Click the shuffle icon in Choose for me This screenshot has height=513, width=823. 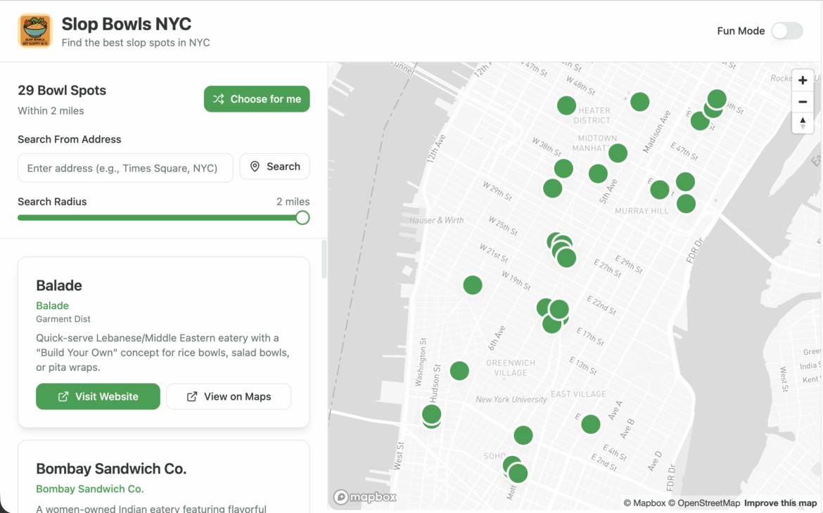coord(219,99)
